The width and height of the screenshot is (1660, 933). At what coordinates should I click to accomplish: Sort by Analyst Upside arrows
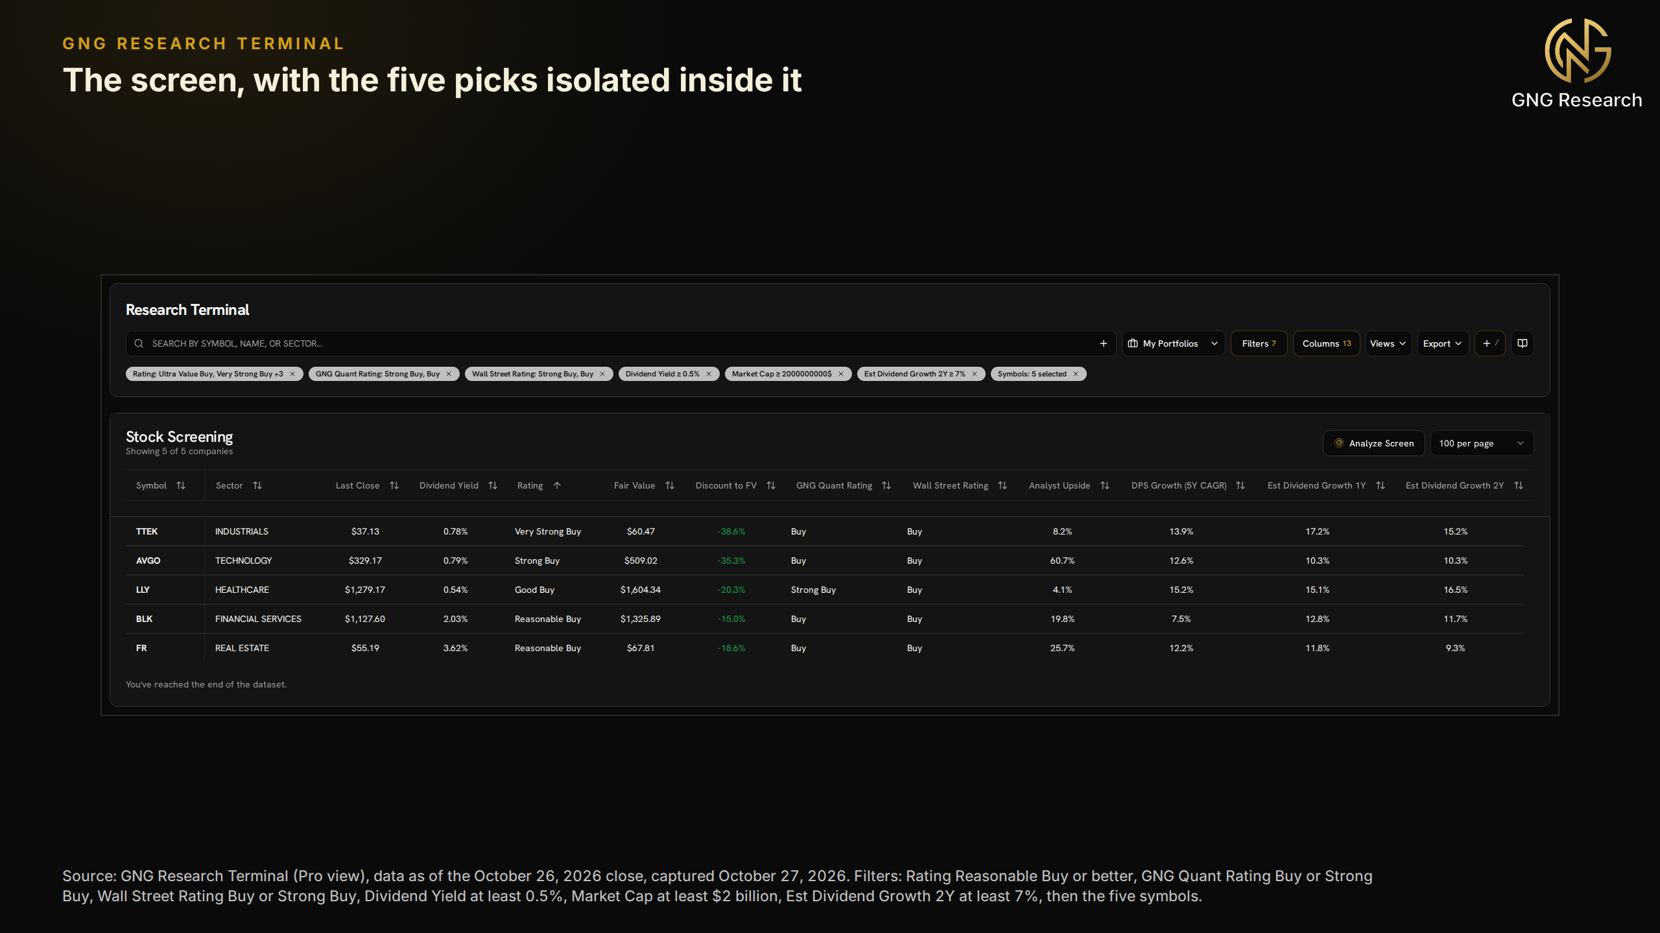point(1105,485)
